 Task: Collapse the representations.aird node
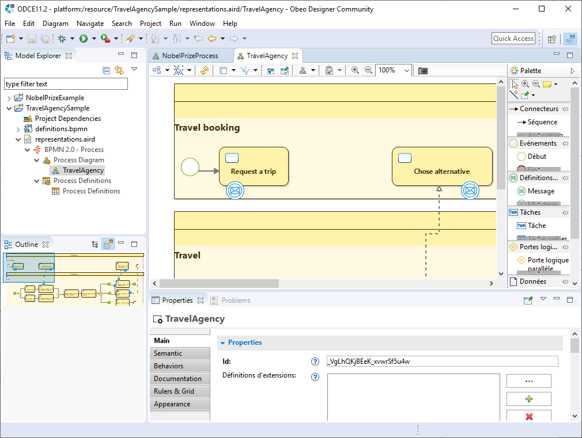[x=18, y=139]
